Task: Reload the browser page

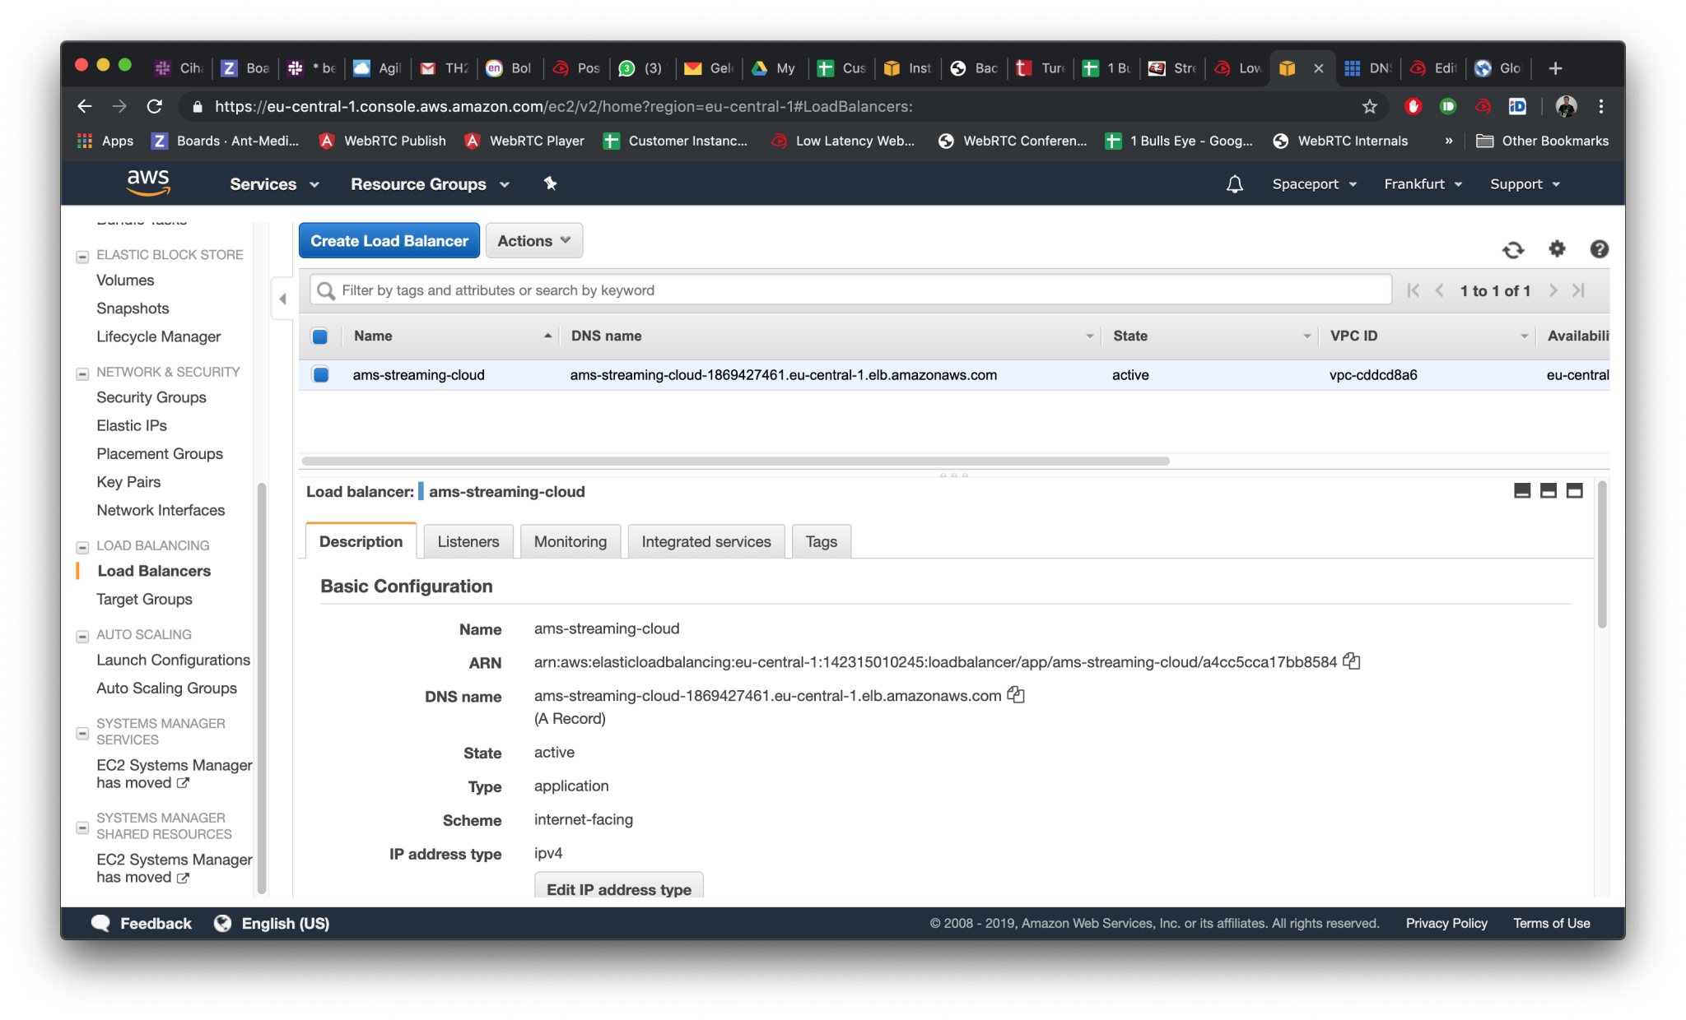Action: tap(155, 106)
